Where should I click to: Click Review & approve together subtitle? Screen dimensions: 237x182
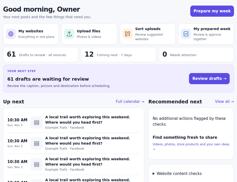(207, 37)
